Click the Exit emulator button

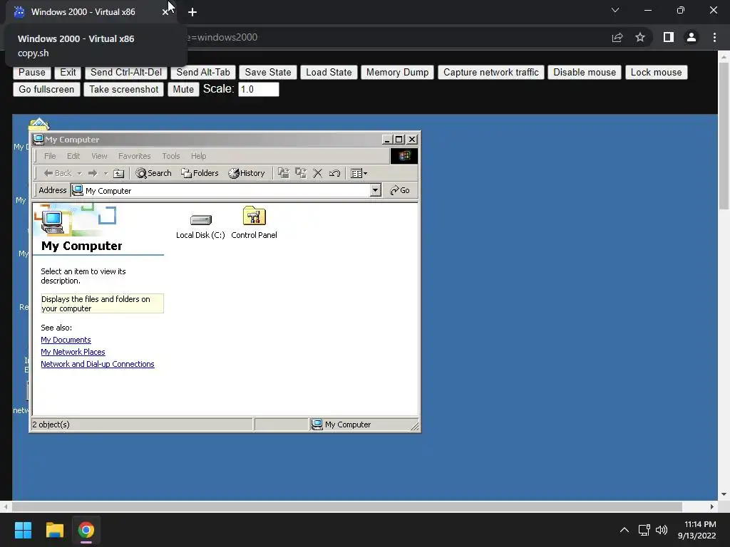(x=68, y=73)
